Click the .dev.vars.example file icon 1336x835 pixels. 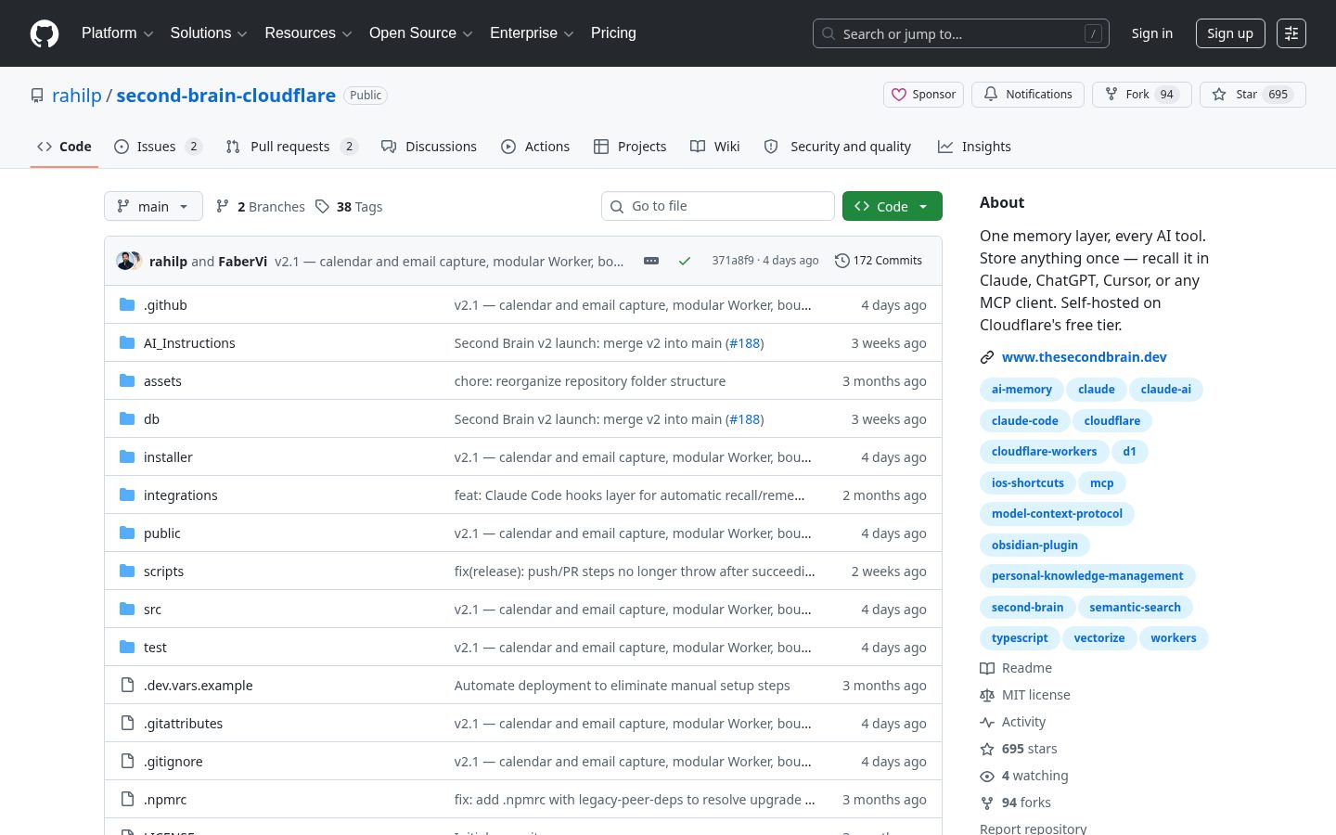[127, 685]
